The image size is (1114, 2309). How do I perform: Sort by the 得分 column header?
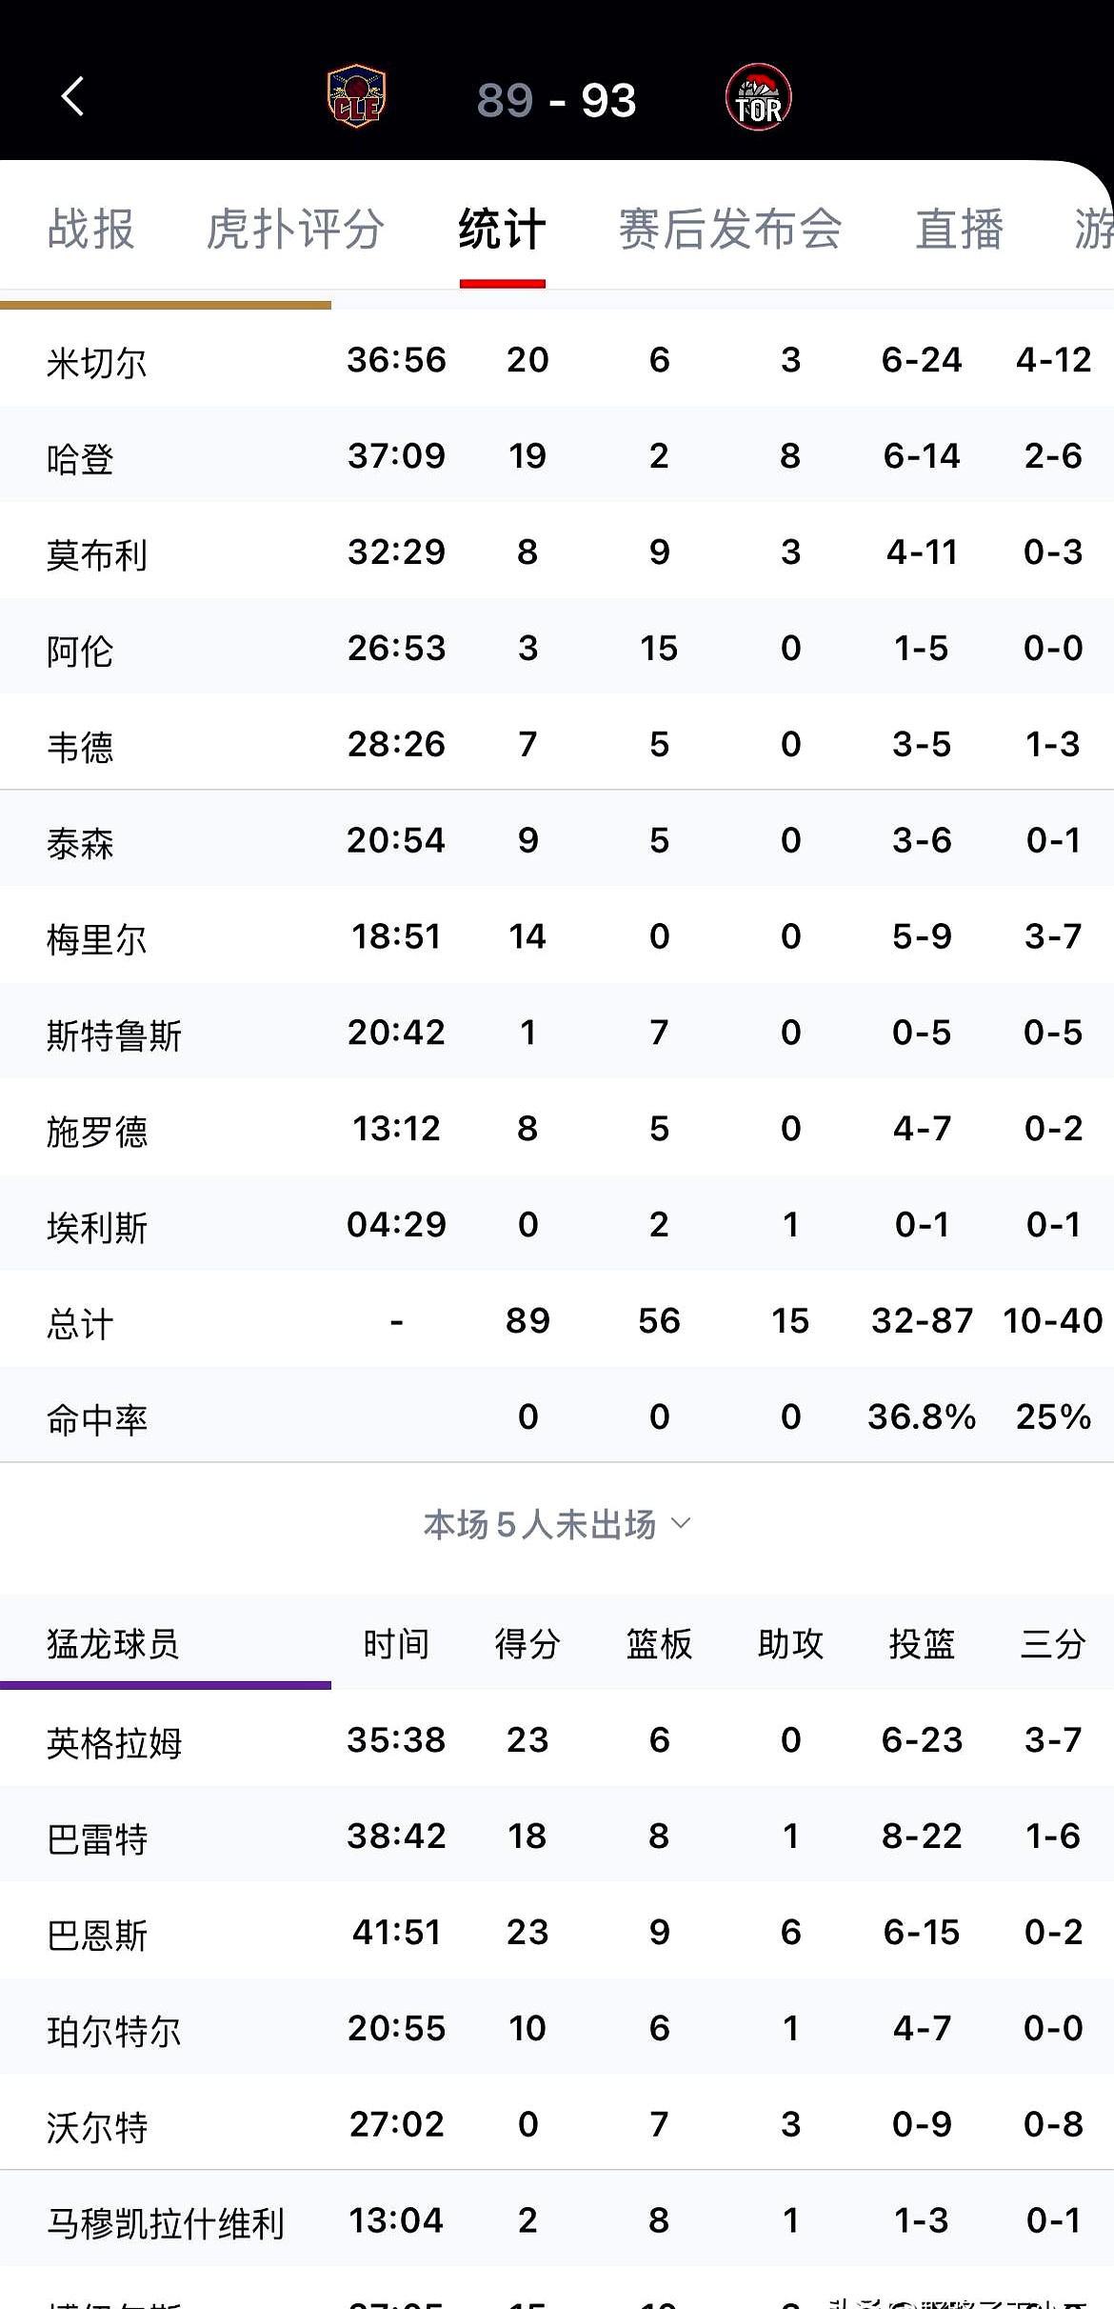click(527, 1643)
